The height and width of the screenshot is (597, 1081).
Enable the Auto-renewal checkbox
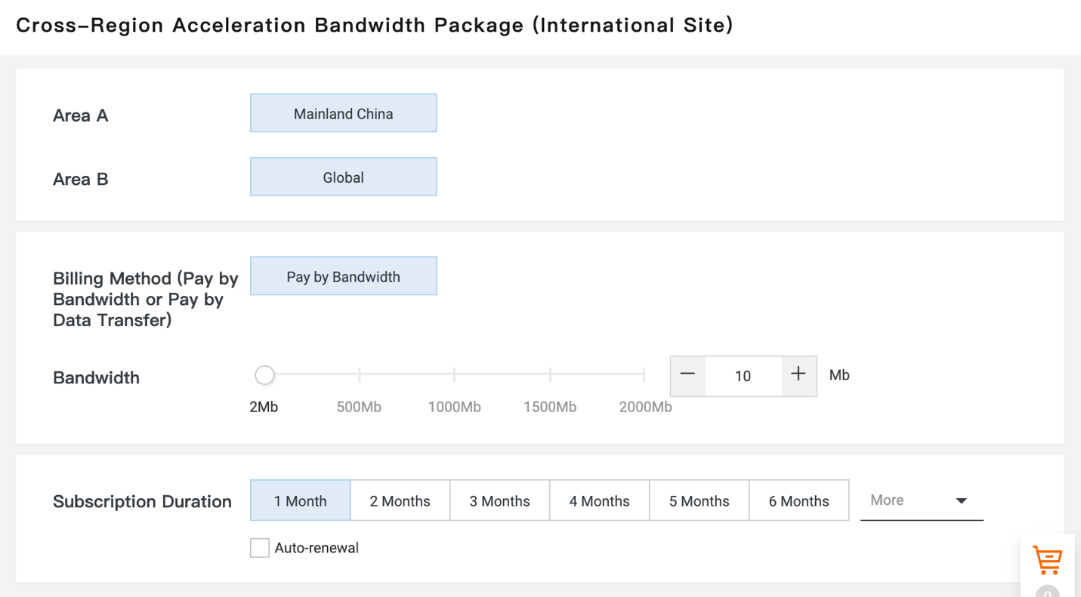(x=260, y=548)
